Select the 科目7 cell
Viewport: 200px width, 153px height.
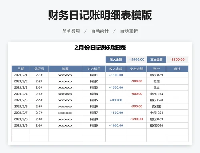(x=94, y=113)
